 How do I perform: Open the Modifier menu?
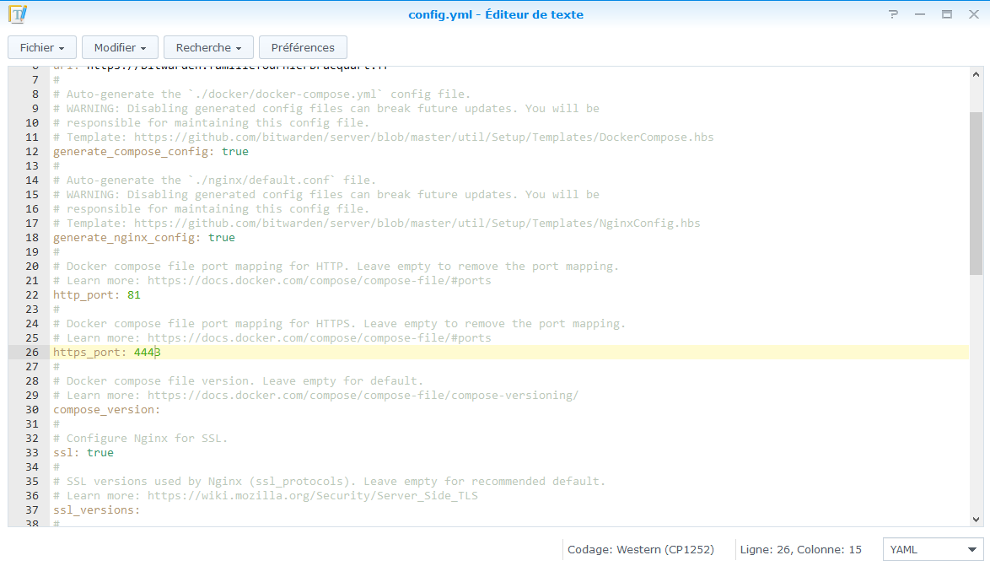click(120, 47)
